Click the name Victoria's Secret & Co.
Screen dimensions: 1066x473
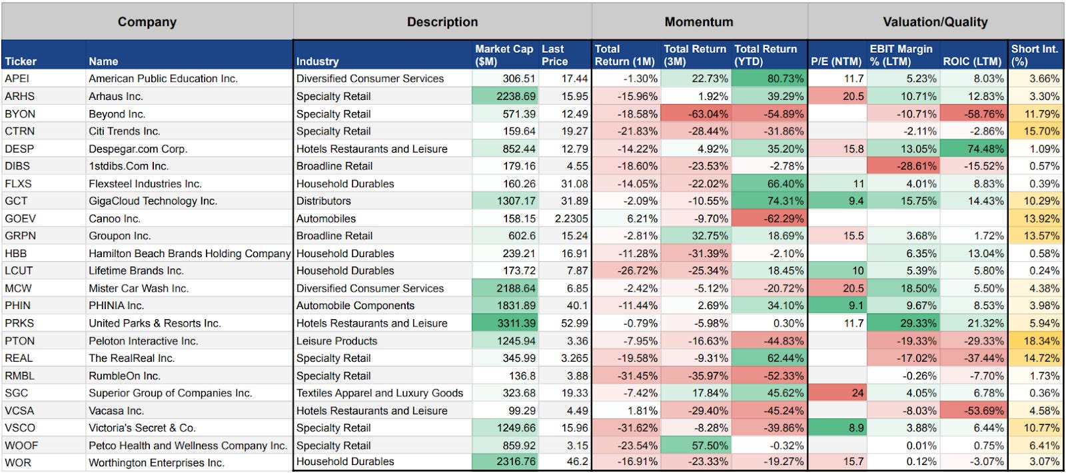[142, 428]
